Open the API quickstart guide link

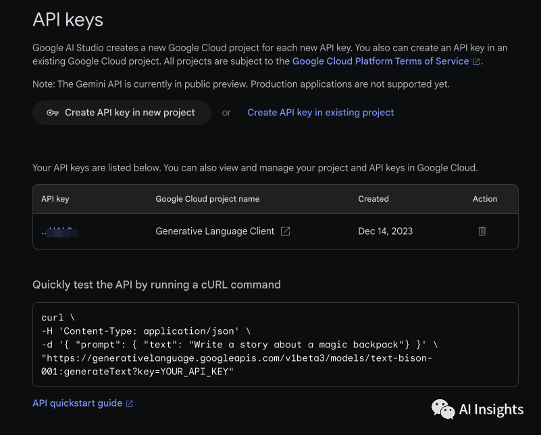[x=77, y=403]
